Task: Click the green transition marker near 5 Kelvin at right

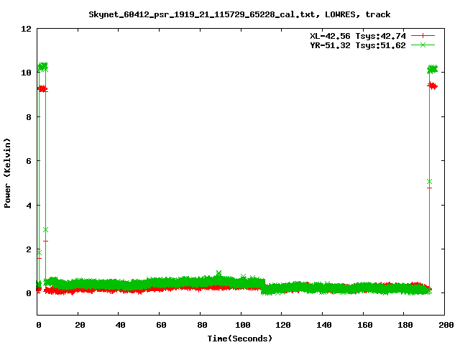Action: coord(430,182)
